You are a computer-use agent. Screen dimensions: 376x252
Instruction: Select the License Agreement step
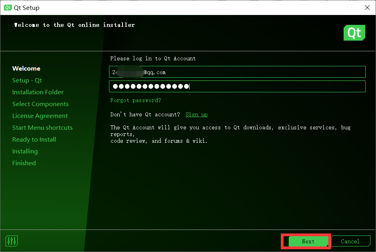(40, 116)
